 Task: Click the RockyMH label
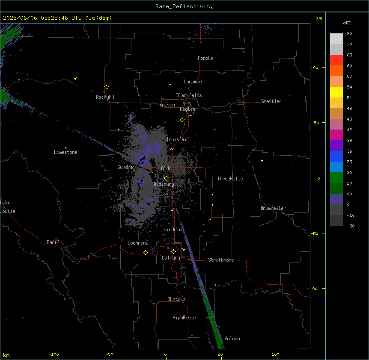105,97
